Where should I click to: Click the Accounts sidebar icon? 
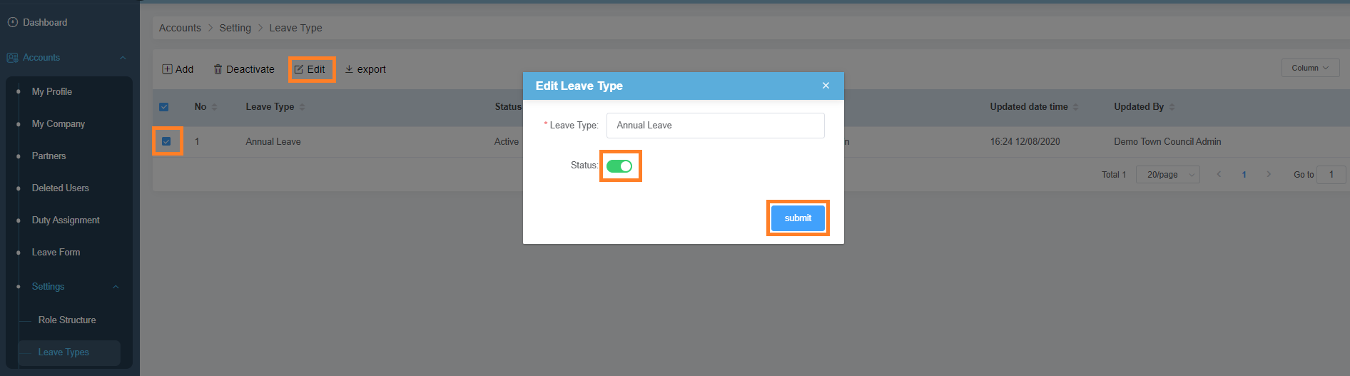pyautogui.click(x=12, y=57)
